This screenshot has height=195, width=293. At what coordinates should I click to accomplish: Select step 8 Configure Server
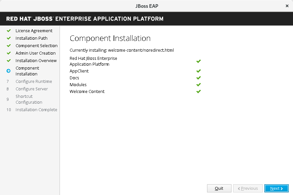coord(32,89)
